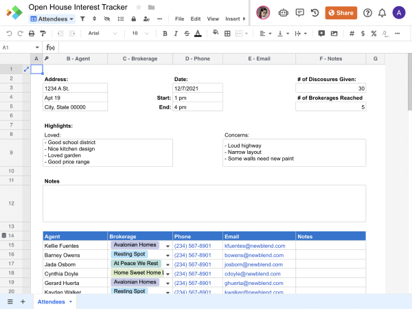Click the Undo arrow icon
The image size is (412, 309).
point(9,34)
